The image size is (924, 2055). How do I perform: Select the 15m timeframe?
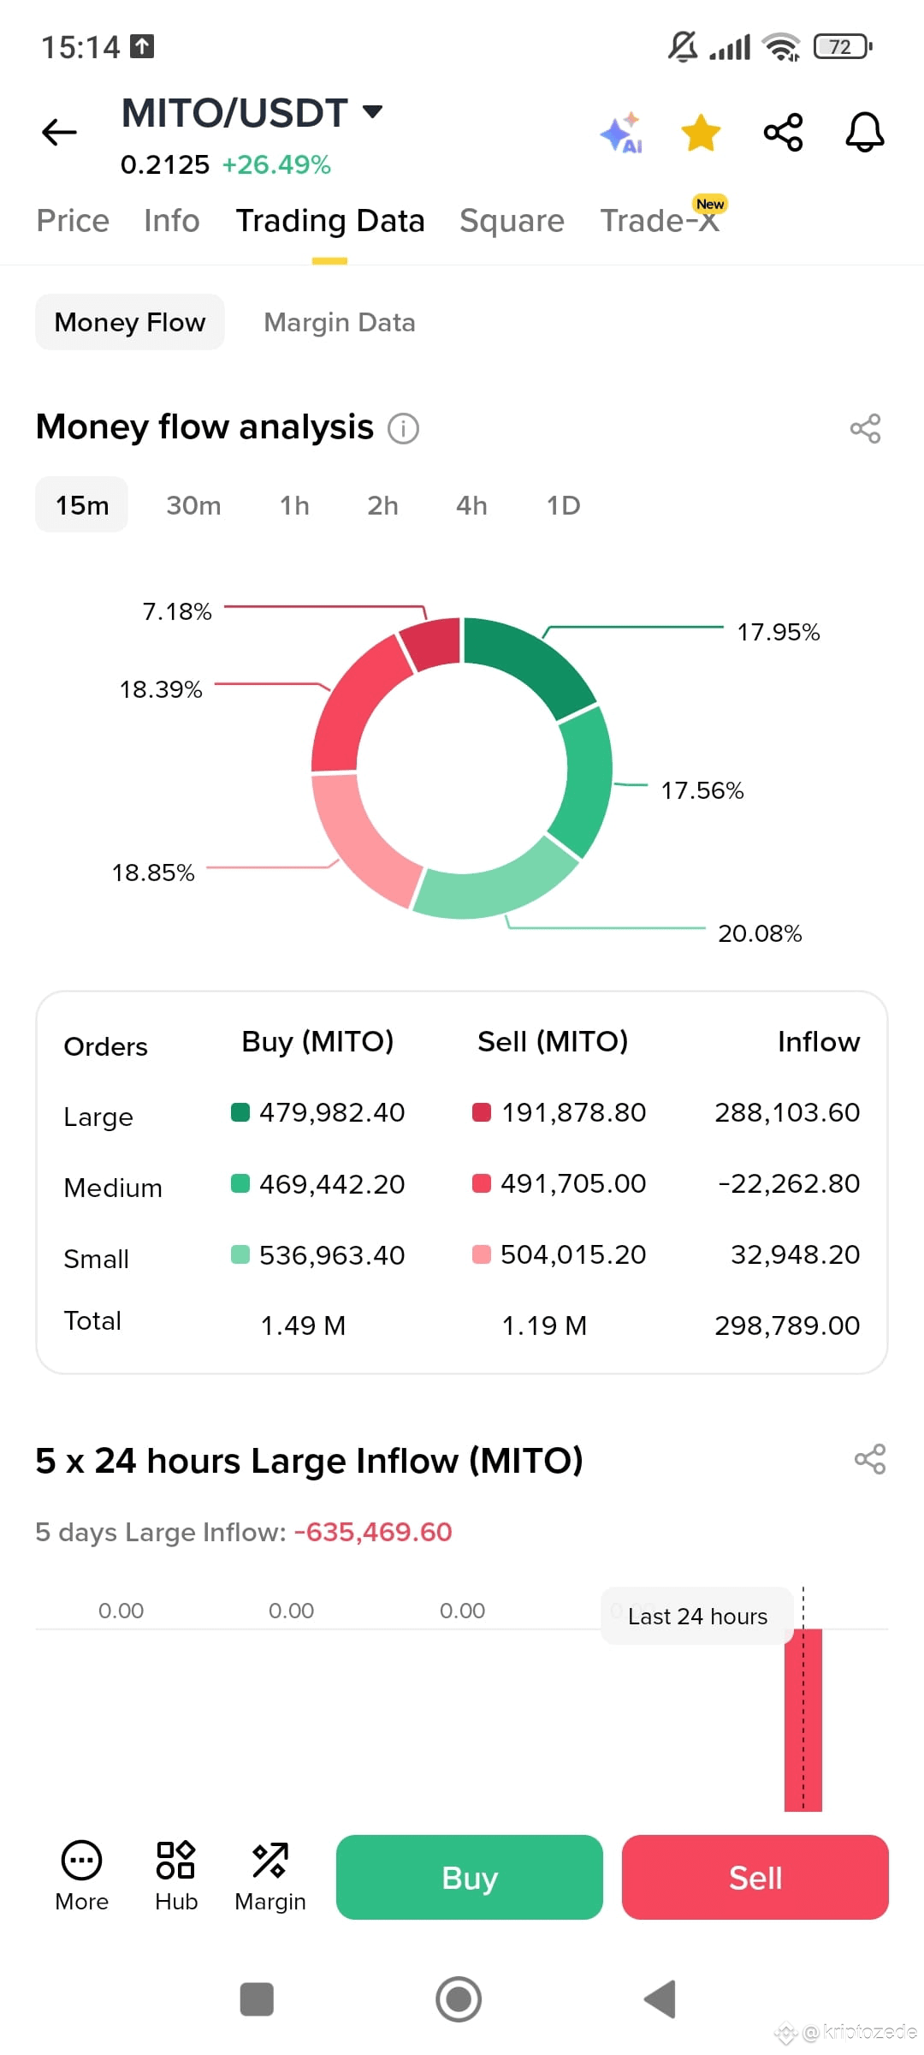[82, 505]
